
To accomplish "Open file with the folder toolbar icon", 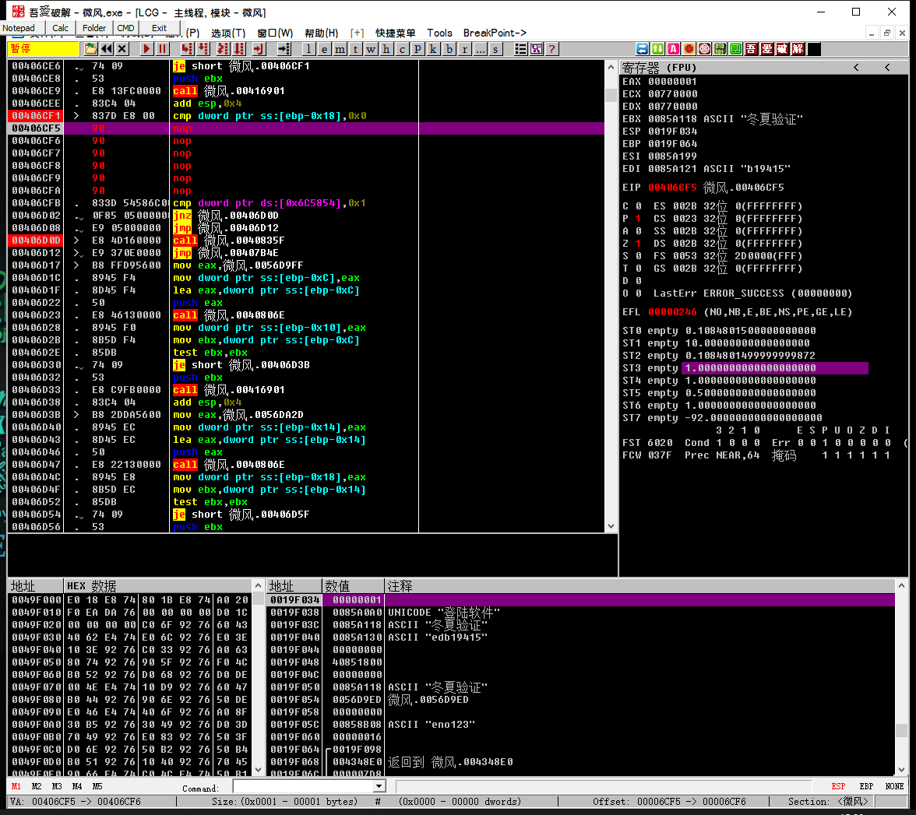I will tap(90, 49).
